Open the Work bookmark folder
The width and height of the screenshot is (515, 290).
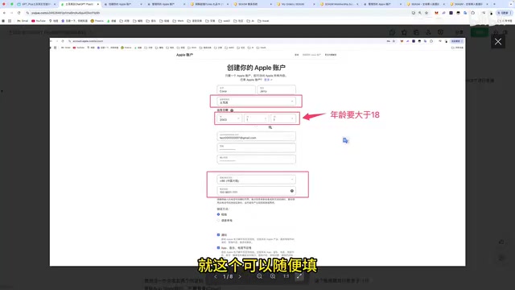pos(179,21)
